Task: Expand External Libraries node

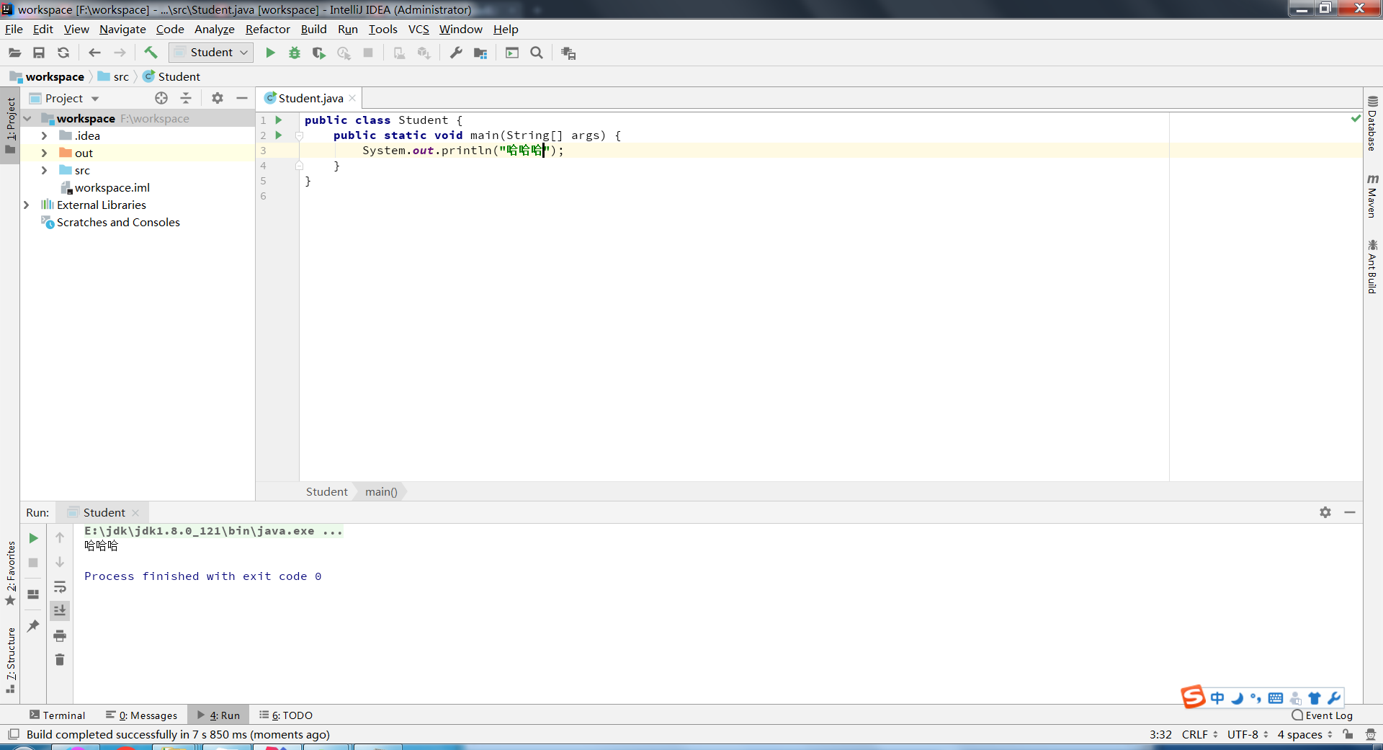Action: [27, 205]
